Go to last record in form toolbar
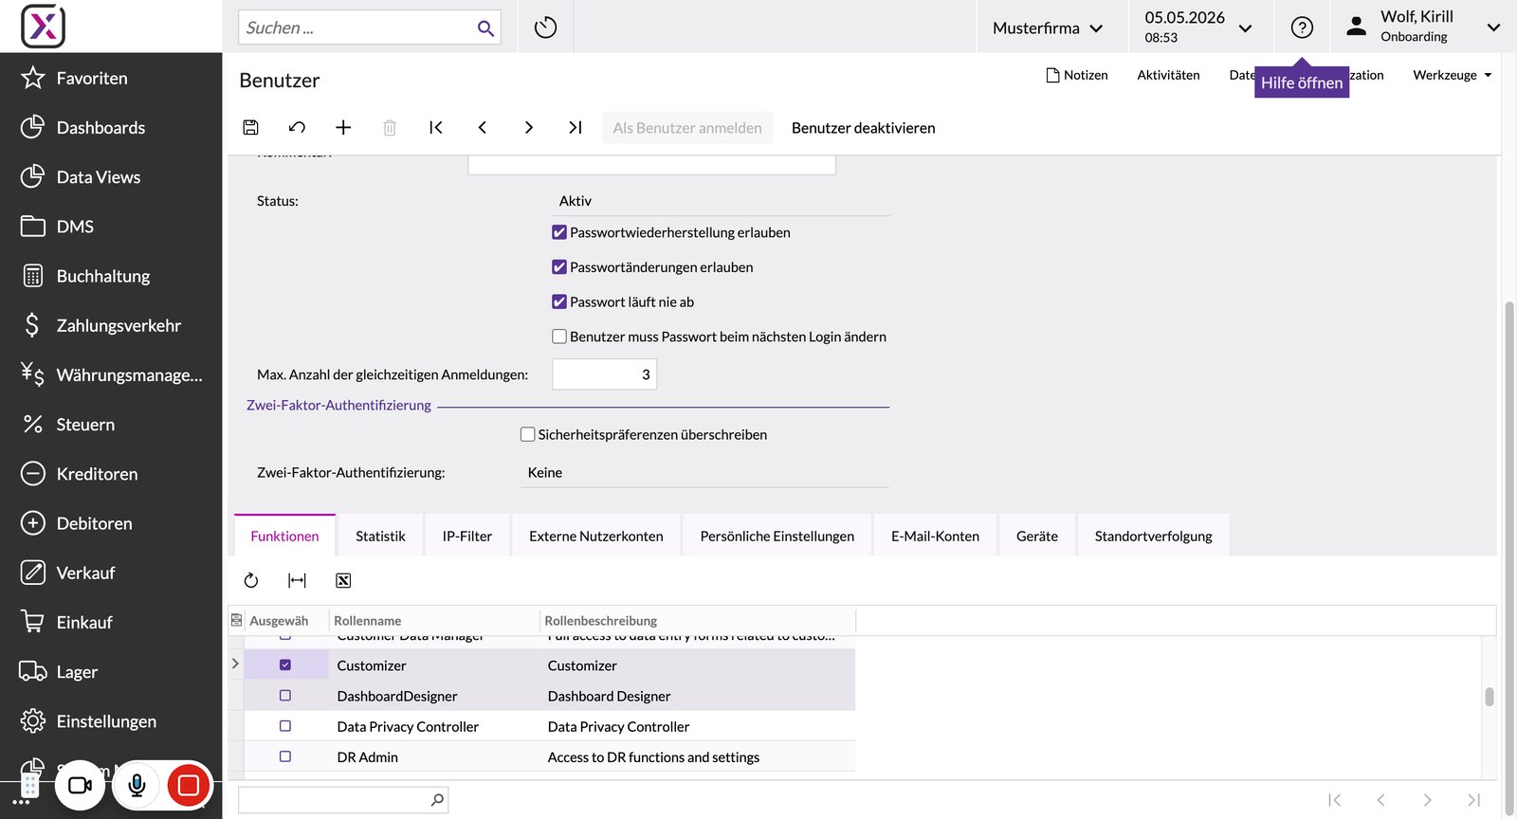The height and width of the screenshot is (819, 1517). click(x=575, y=127)
